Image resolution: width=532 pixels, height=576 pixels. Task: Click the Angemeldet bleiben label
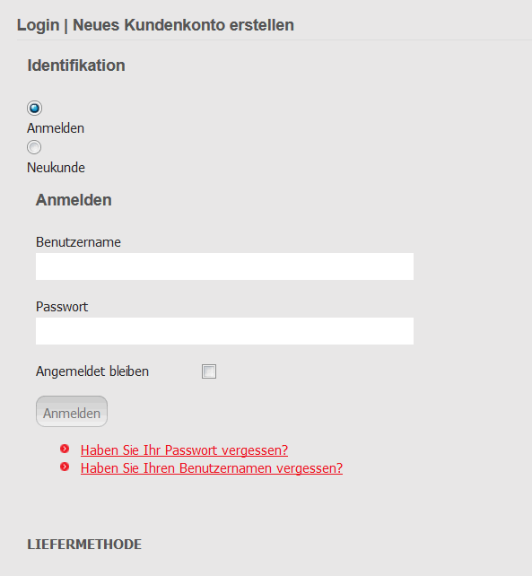click(x=92, y=371)
